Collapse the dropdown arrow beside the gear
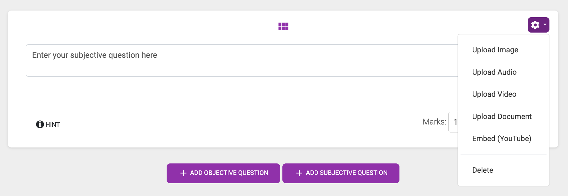Image resolution: width=568 pixels, height=196 pixels. (x=545, y=25)
